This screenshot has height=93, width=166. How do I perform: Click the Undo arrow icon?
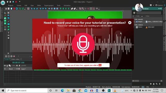pos(20,9)
